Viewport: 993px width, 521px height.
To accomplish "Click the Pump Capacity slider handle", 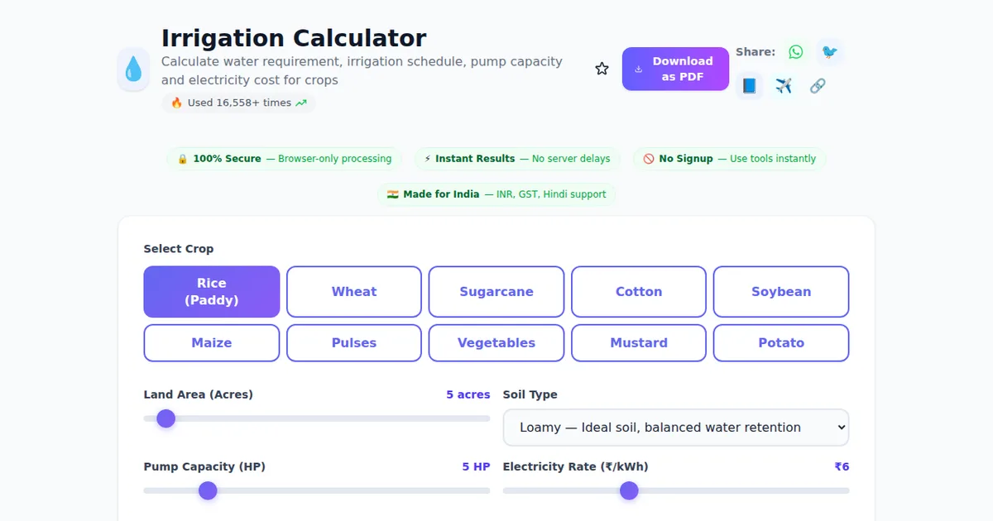I will point(208,491).
